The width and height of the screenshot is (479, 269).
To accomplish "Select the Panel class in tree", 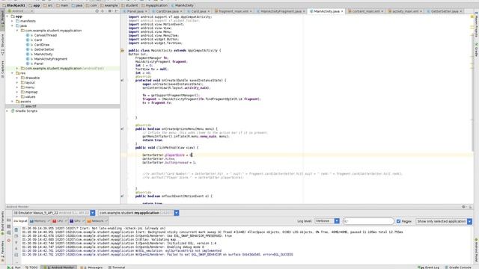I will (x=38, y=64).
